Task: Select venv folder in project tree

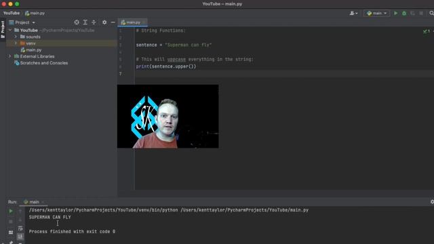Action: pyautogui.click(x=31, y=43)
